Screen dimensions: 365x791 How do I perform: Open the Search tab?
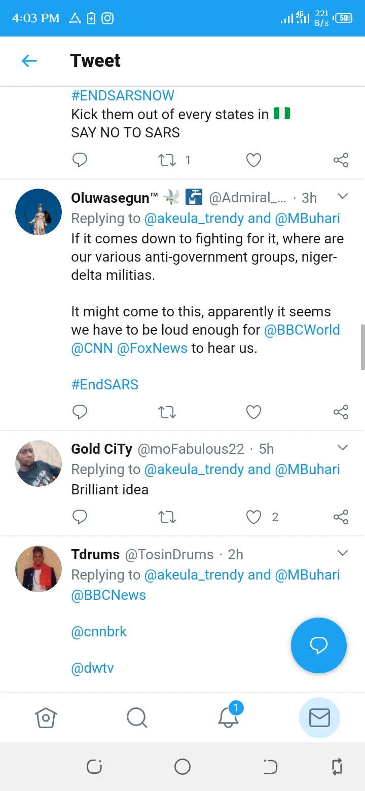(x=137, y=717)
